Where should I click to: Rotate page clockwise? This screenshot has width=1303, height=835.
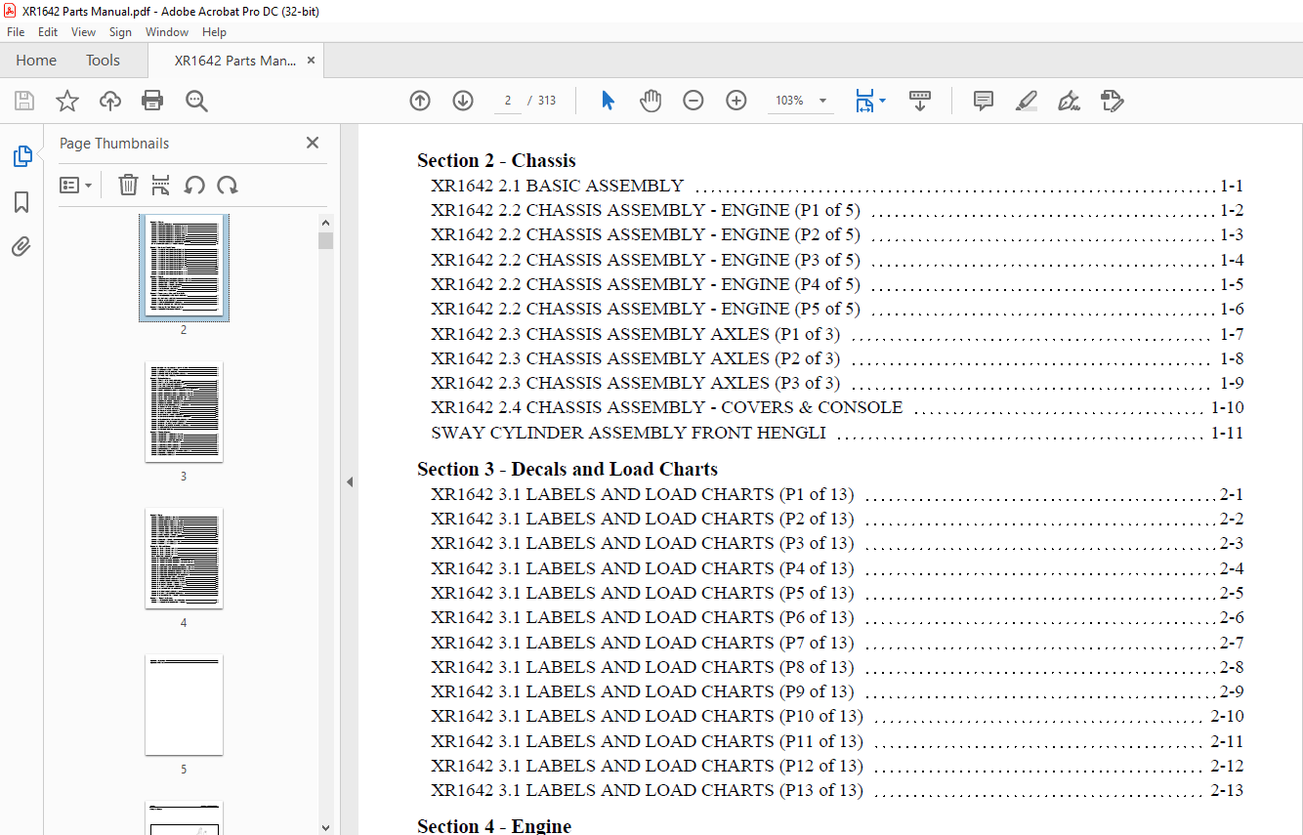click(228, 185)
